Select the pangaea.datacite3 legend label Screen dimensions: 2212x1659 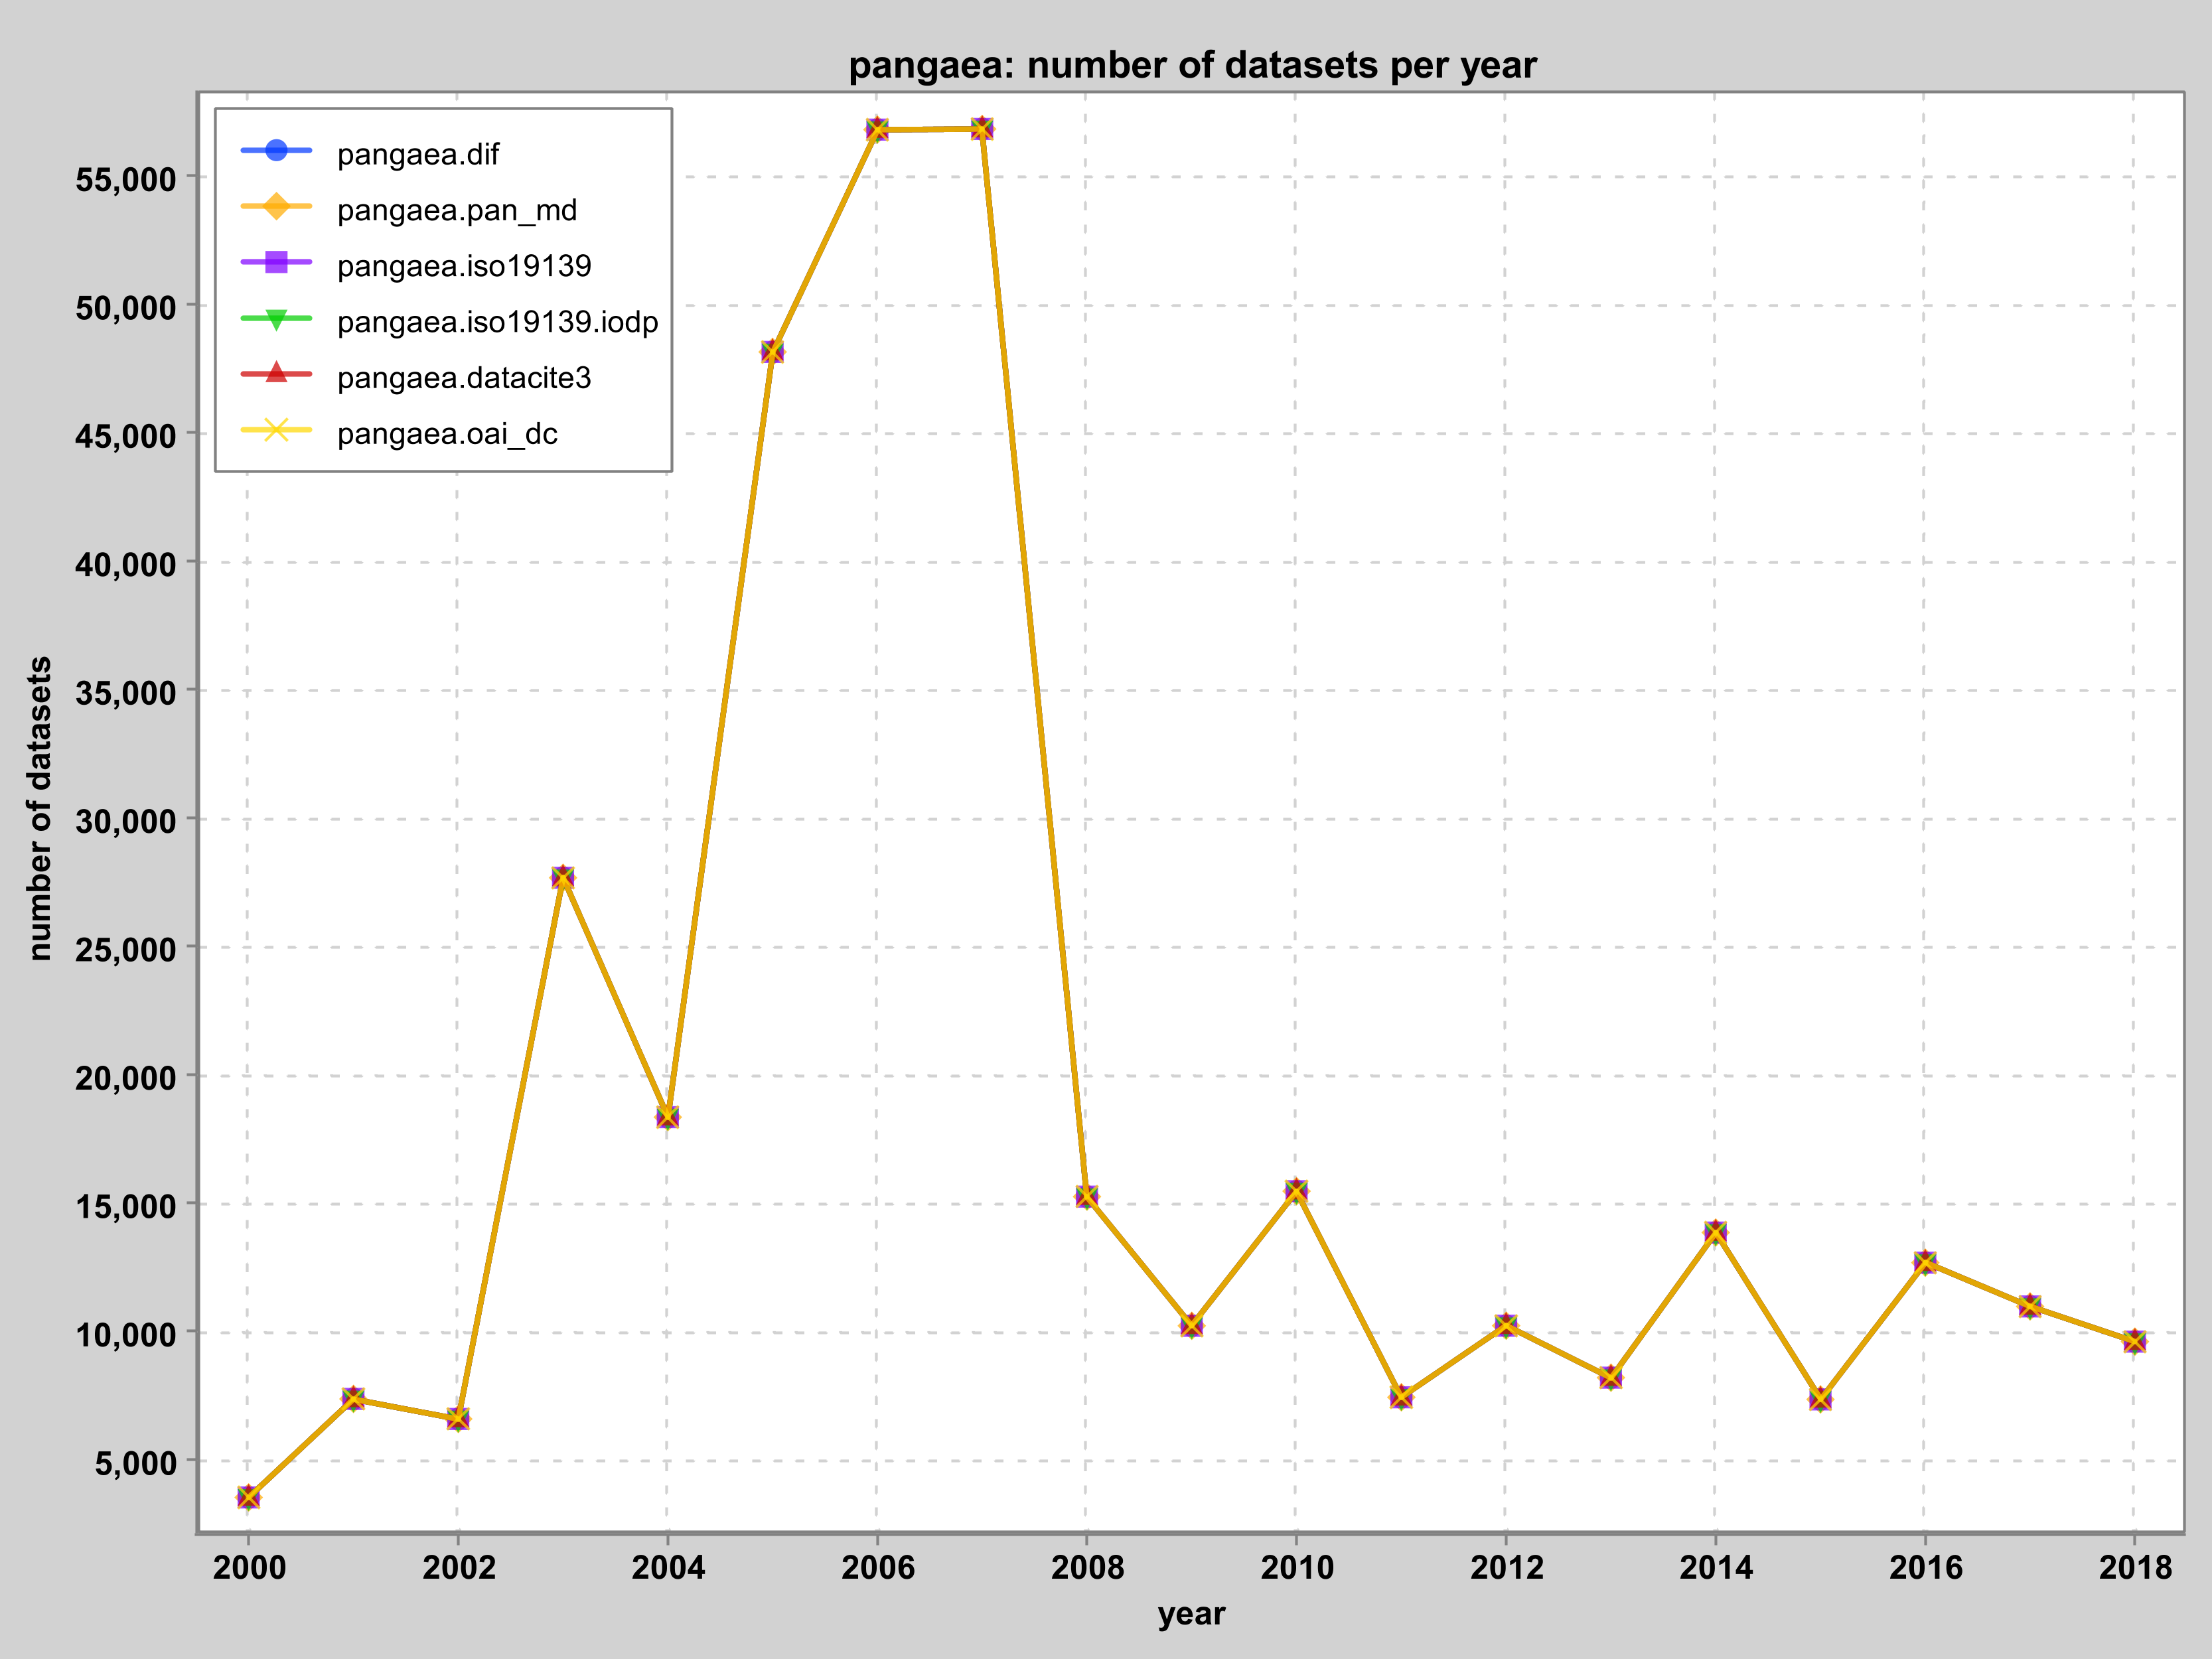tap(464, 378)
